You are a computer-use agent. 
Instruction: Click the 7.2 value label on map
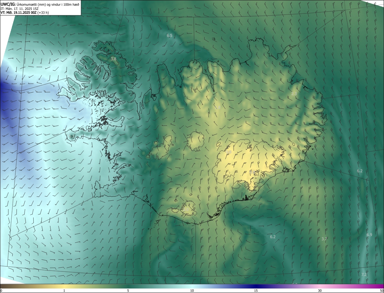(364, 274)
